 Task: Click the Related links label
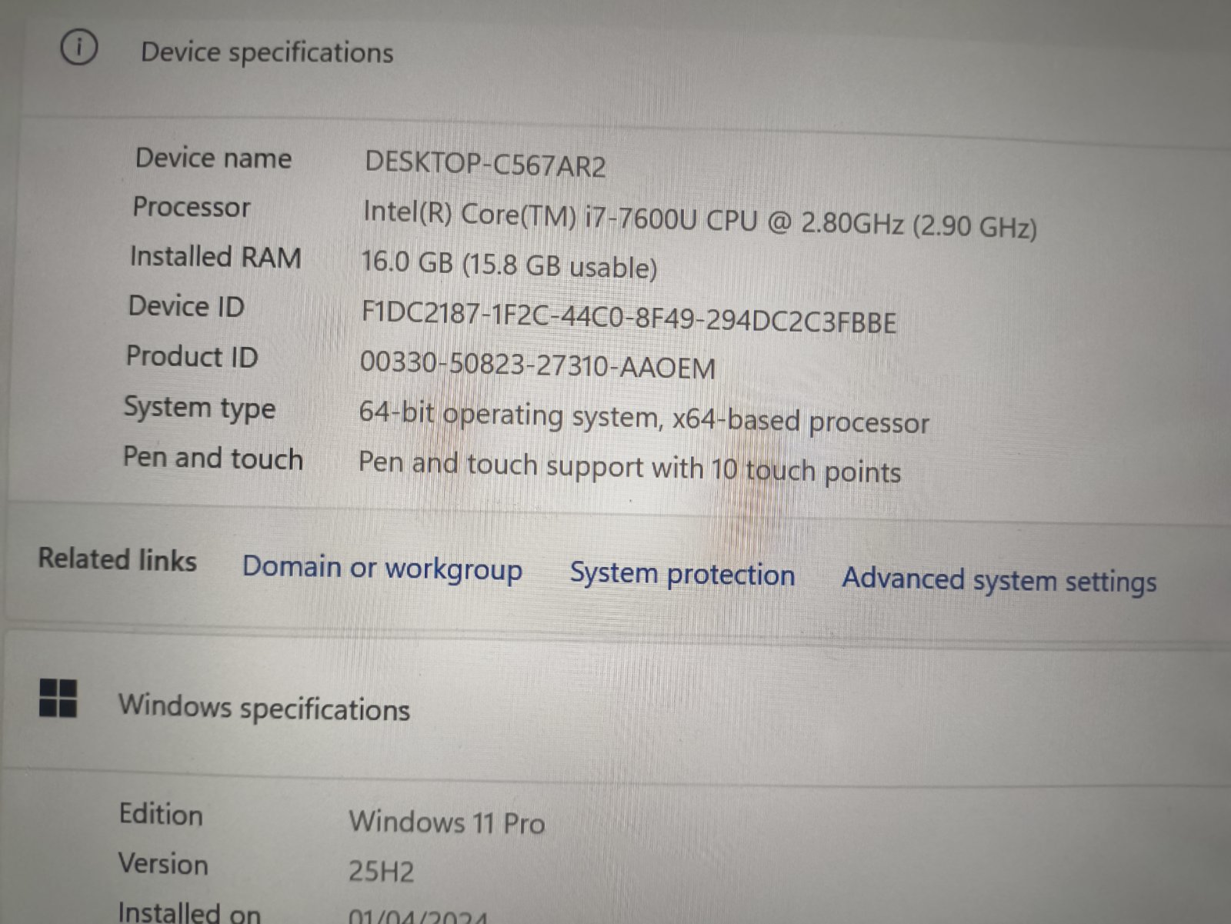pos(118,559)
